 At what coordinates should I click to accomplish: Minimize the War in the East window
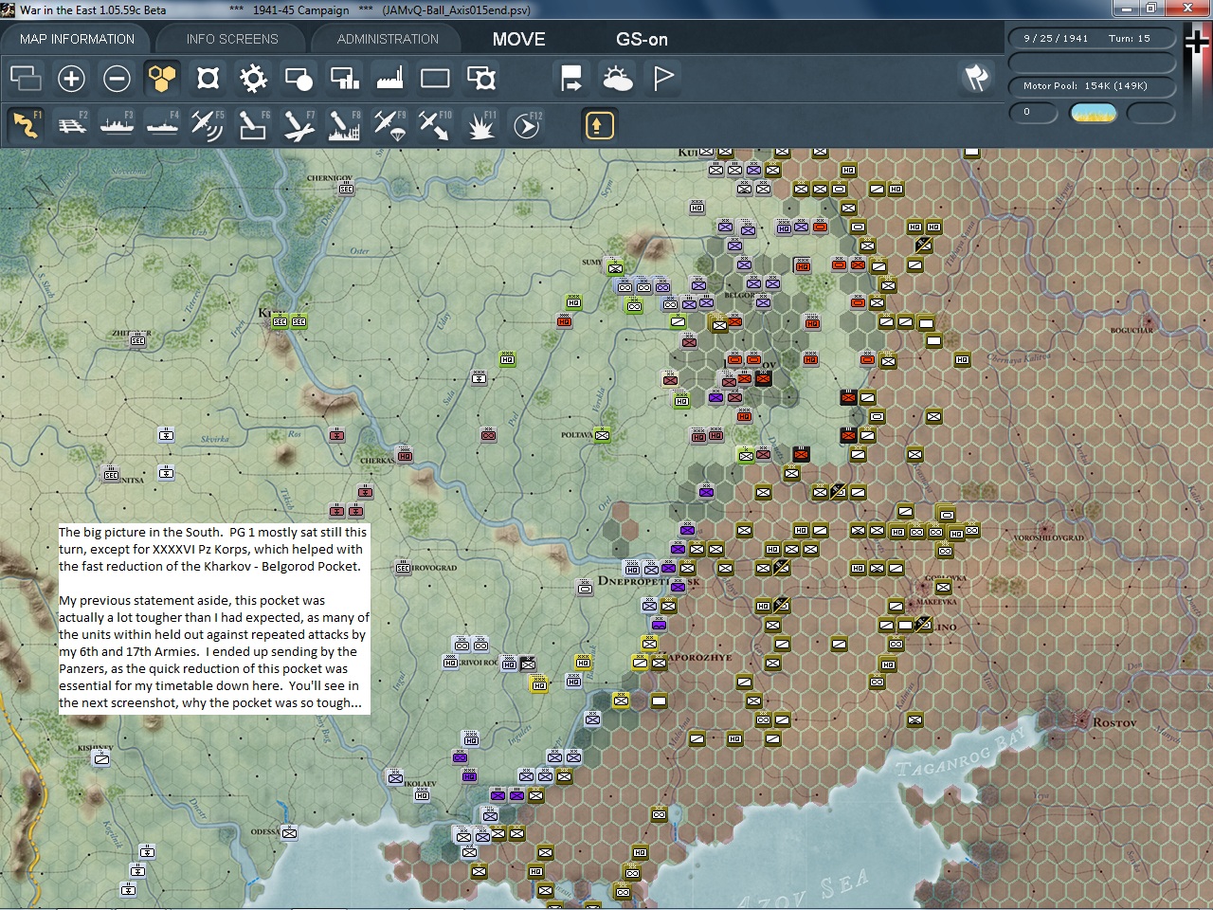pyautogui.click(x=1127, y=9)
